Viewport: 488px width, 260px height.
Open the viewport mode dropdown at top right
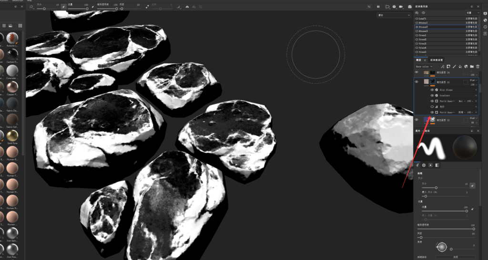[x=394, y=15]
